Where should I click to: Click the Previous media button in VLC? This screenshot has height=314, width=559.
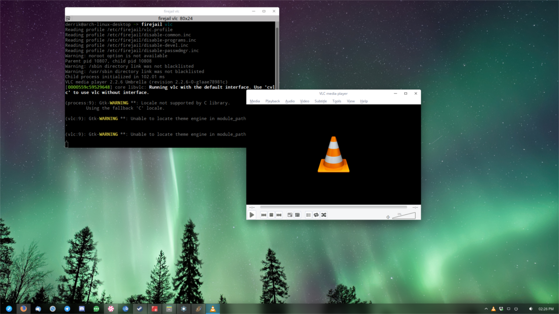pyautogui.click(x=264, y=215)
